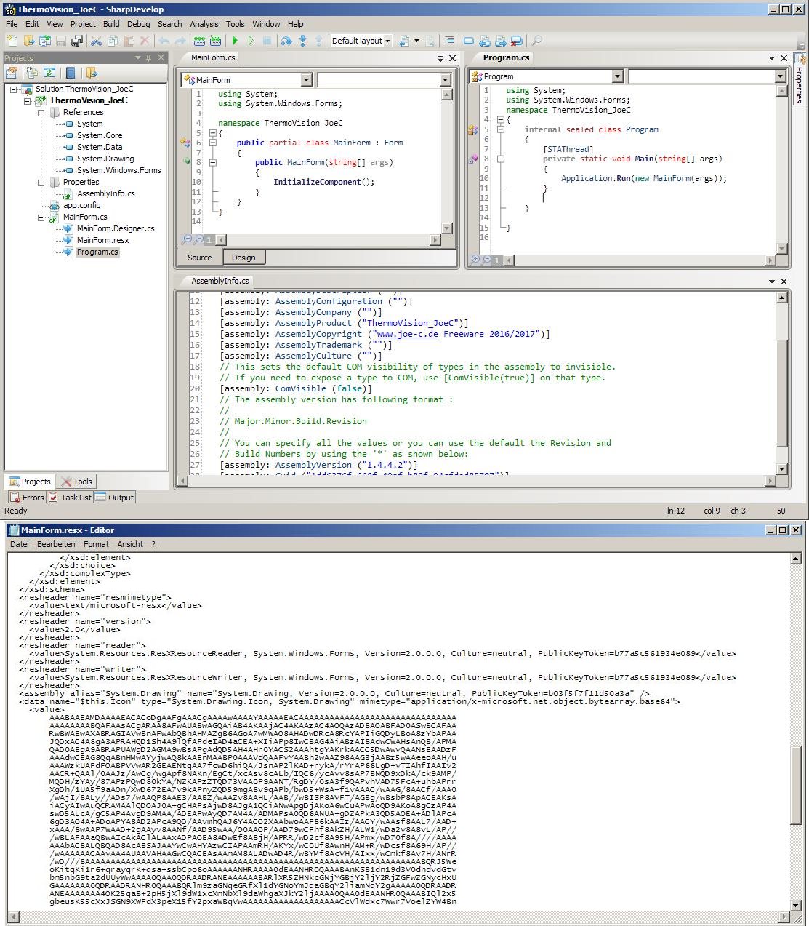Open the Analysis menu

pyautogui.click(x=204, y=24)
